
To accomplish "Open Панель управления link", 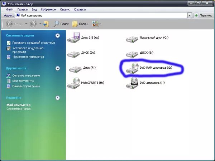I will [26, 86].
